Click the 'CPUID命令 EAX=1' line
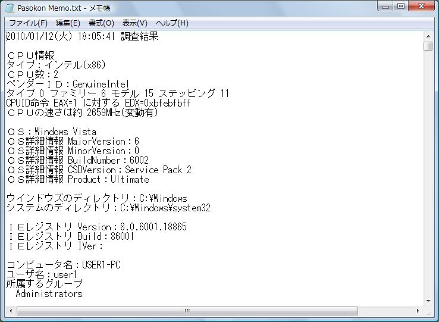Screen dimensions: 439x322 [99, 103]
